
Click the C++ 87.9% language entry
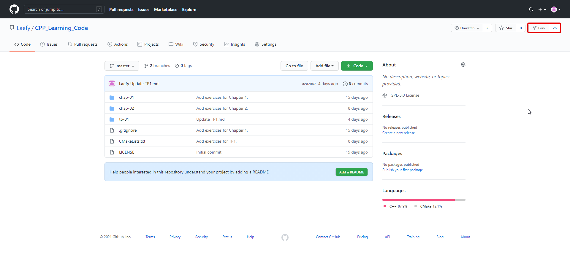tap(395, 206)
